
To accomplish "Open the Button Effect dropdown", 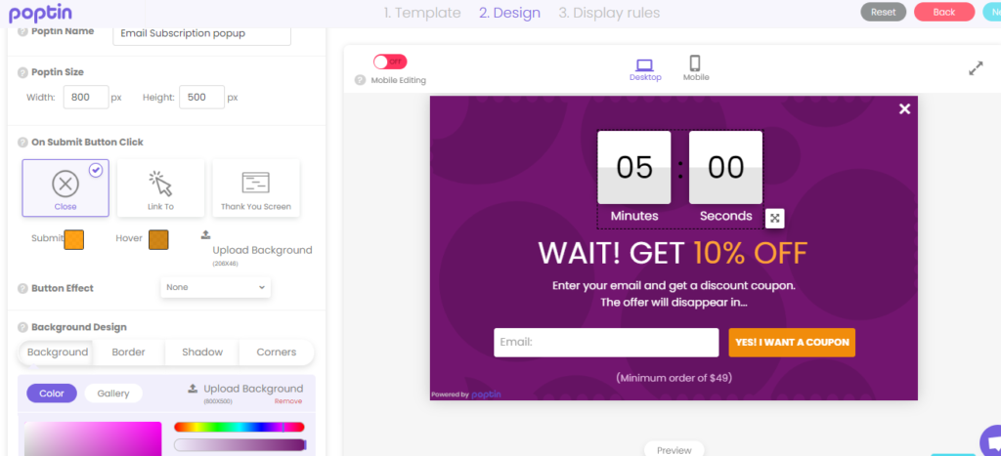I will point(216,288).
